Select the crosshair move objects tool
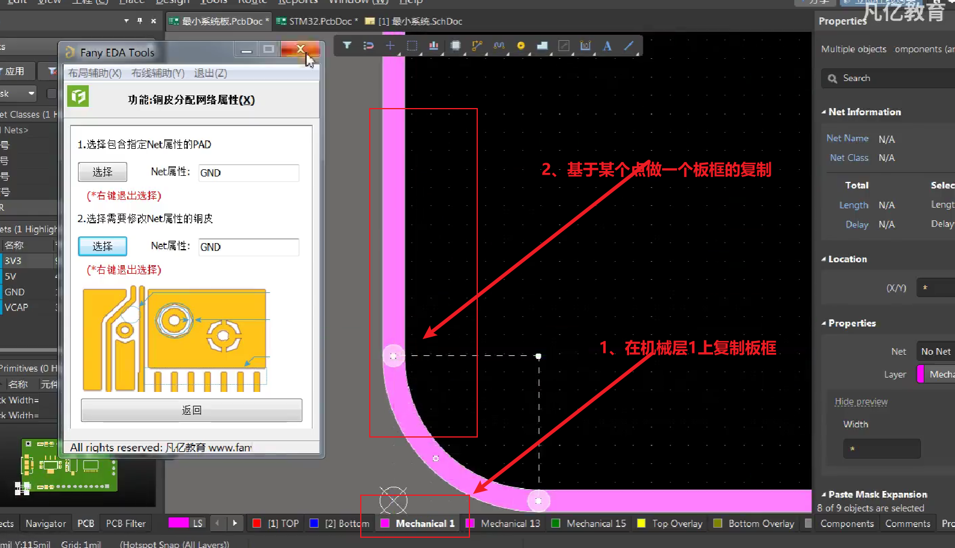 (x=390, y=46)
